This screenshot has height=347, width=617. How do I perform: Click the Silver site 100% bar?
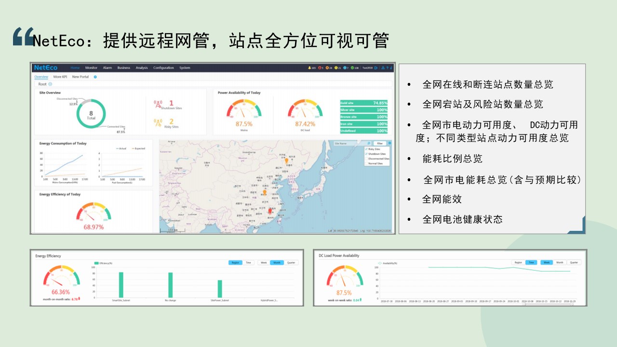tap(363, 110)
